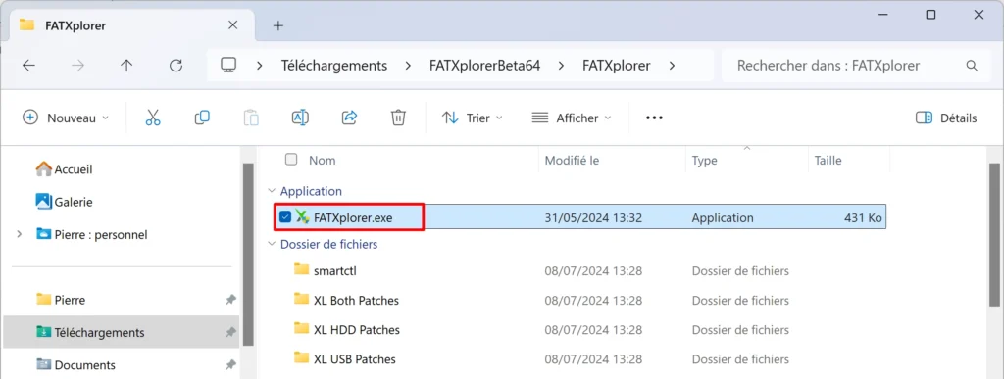Click chevron after FATXplorerBeta64 in address bar

[x=562, y=66]
